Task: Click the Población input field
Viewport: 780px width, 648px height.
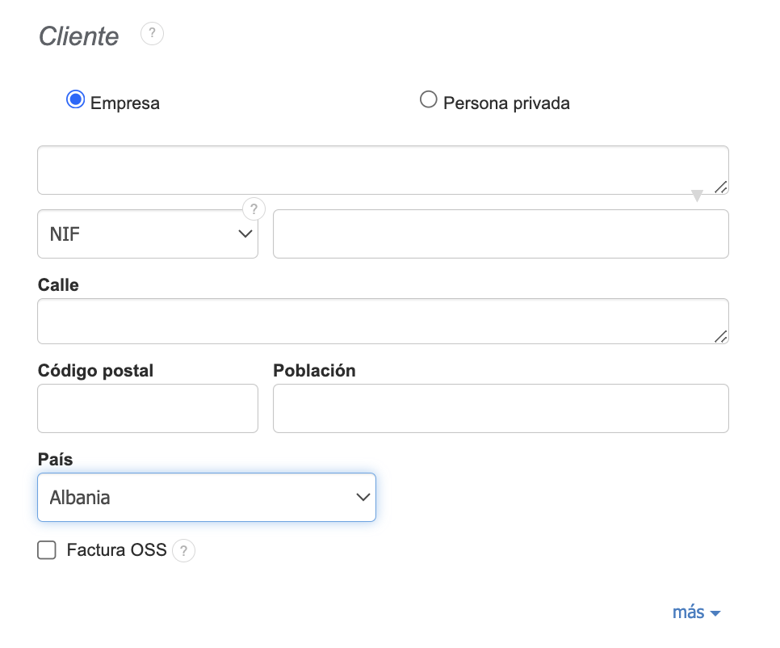Action: click(x=501, y=408)
